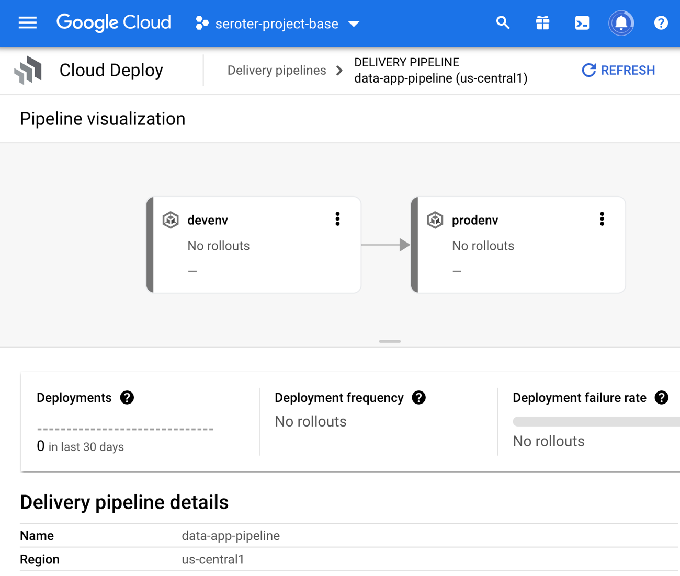
Task: Click the devenv target icon
Action: (171, 220)
